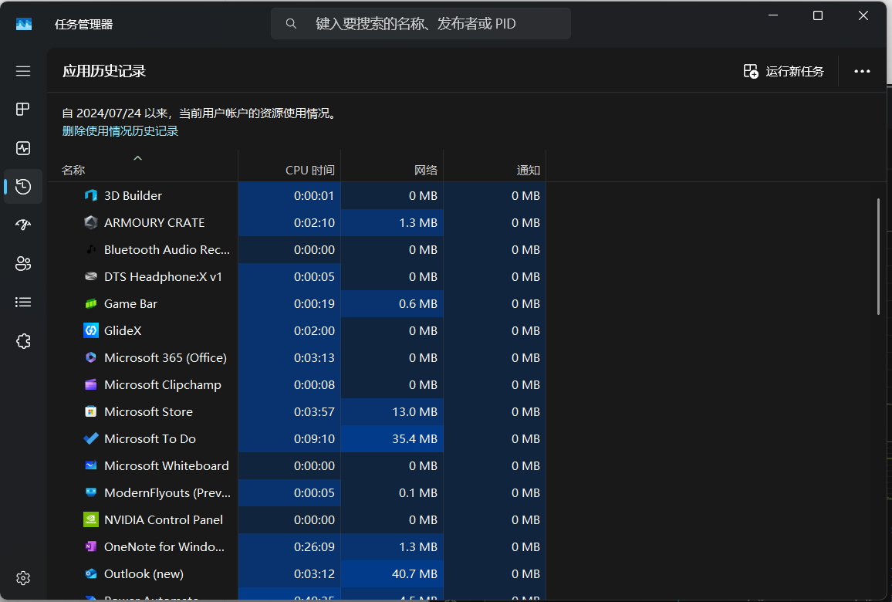Click the search magnifier icon

(291, 24)
